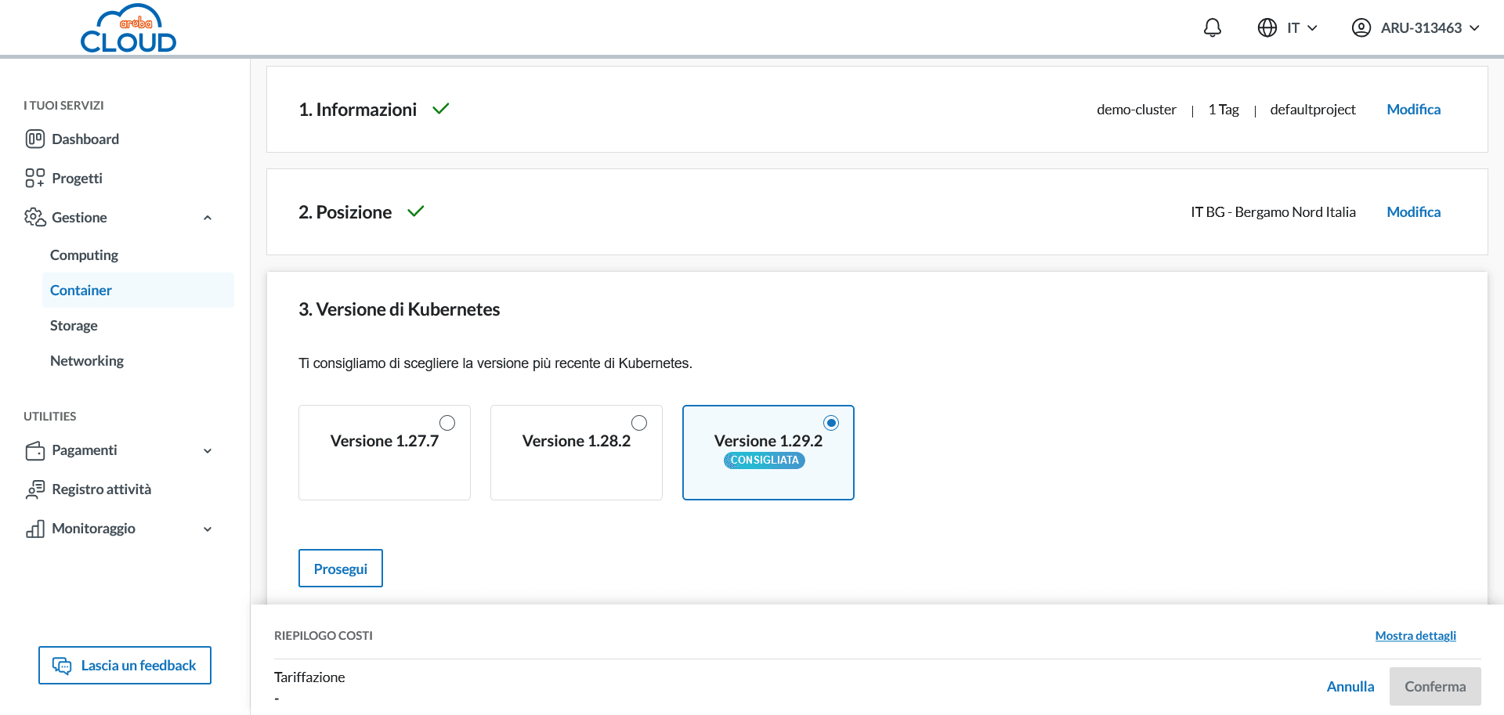Click the user account avatar icon
Image resolution: width=1504 pixels, height=715 pixels.
click(x=1361, y=28)
